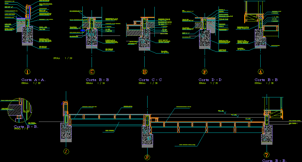Click the circular enlarged detail view
302x162 pixels.
point(20,111)
